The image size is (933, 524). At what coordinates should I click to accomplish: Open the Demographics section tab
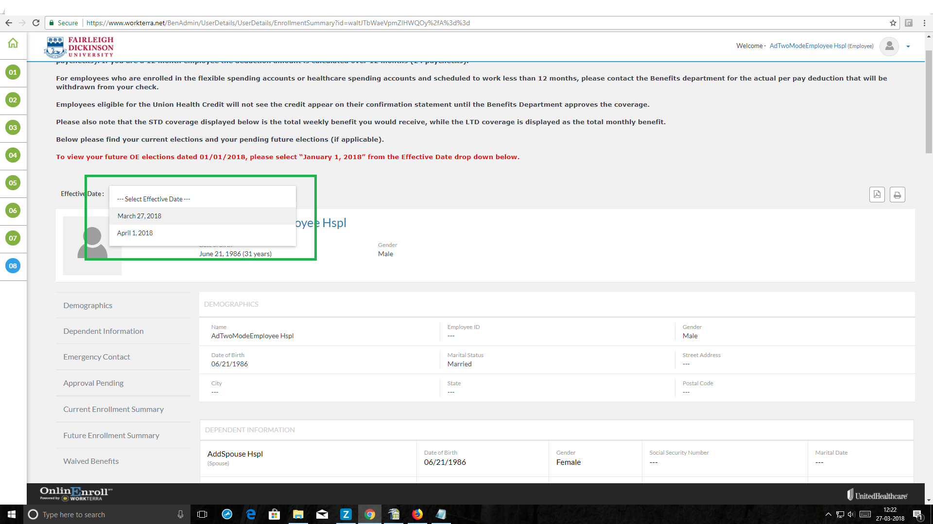[123, 305]
